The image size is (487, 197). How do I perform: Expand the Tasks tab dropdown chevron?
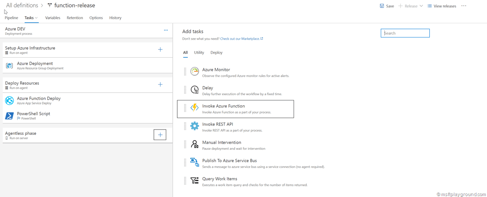click(x=37, y=18)
